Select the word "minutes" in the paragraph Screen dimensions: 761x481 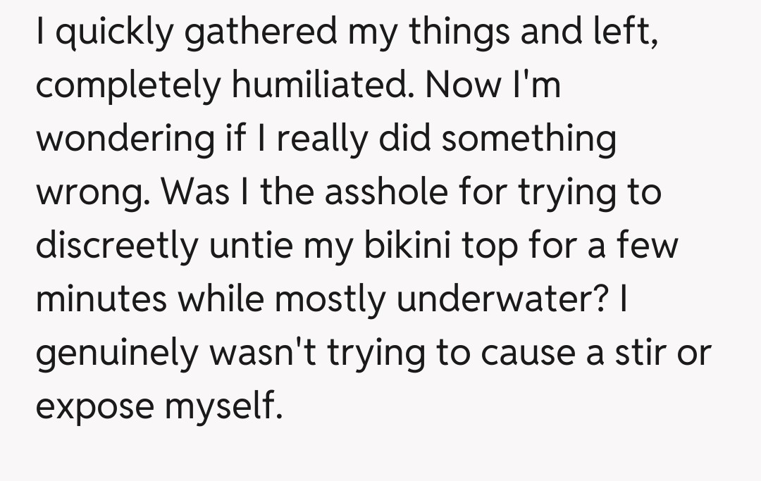101,298
